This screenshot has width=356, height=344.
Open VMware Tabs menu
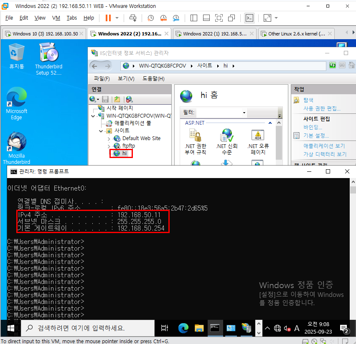point(72,18)
